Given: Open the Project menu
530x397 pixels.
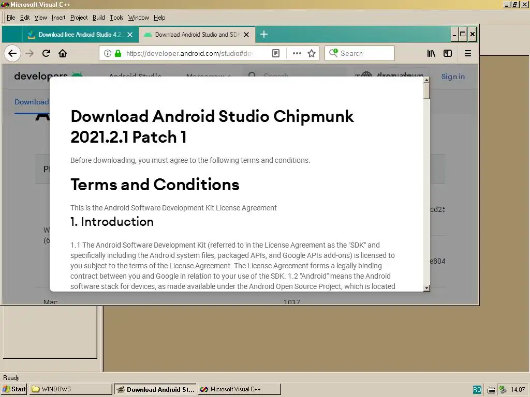Looking at the screenshot, I should 79,18.
